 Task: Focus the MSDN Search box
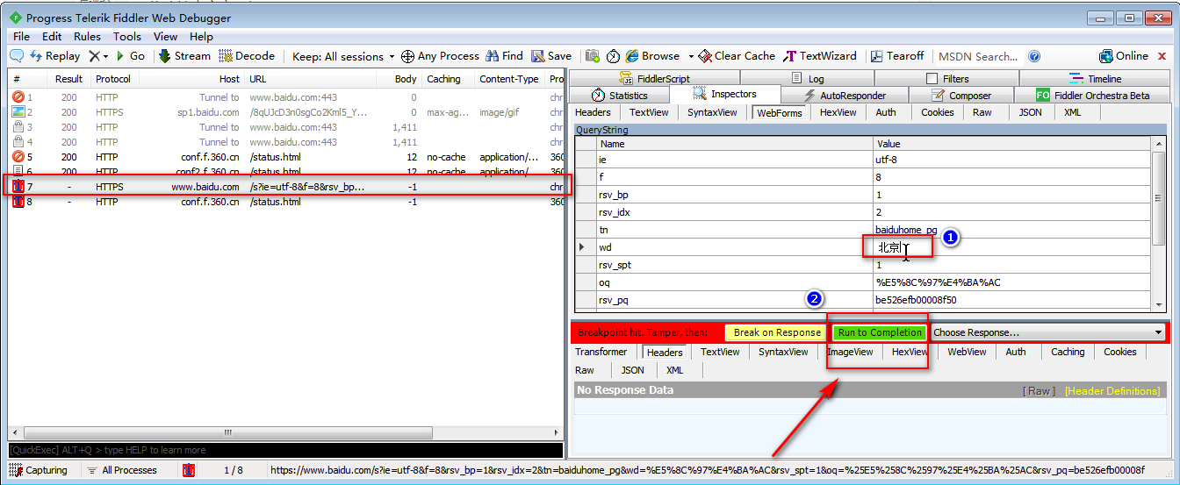[978, 56]
